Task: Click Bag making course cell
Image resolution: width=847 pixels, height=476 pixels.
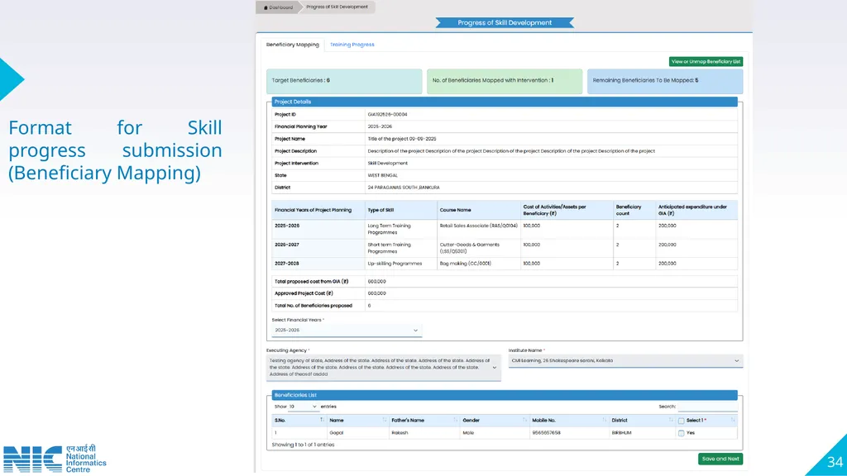Action: click(x=478, y=264)
